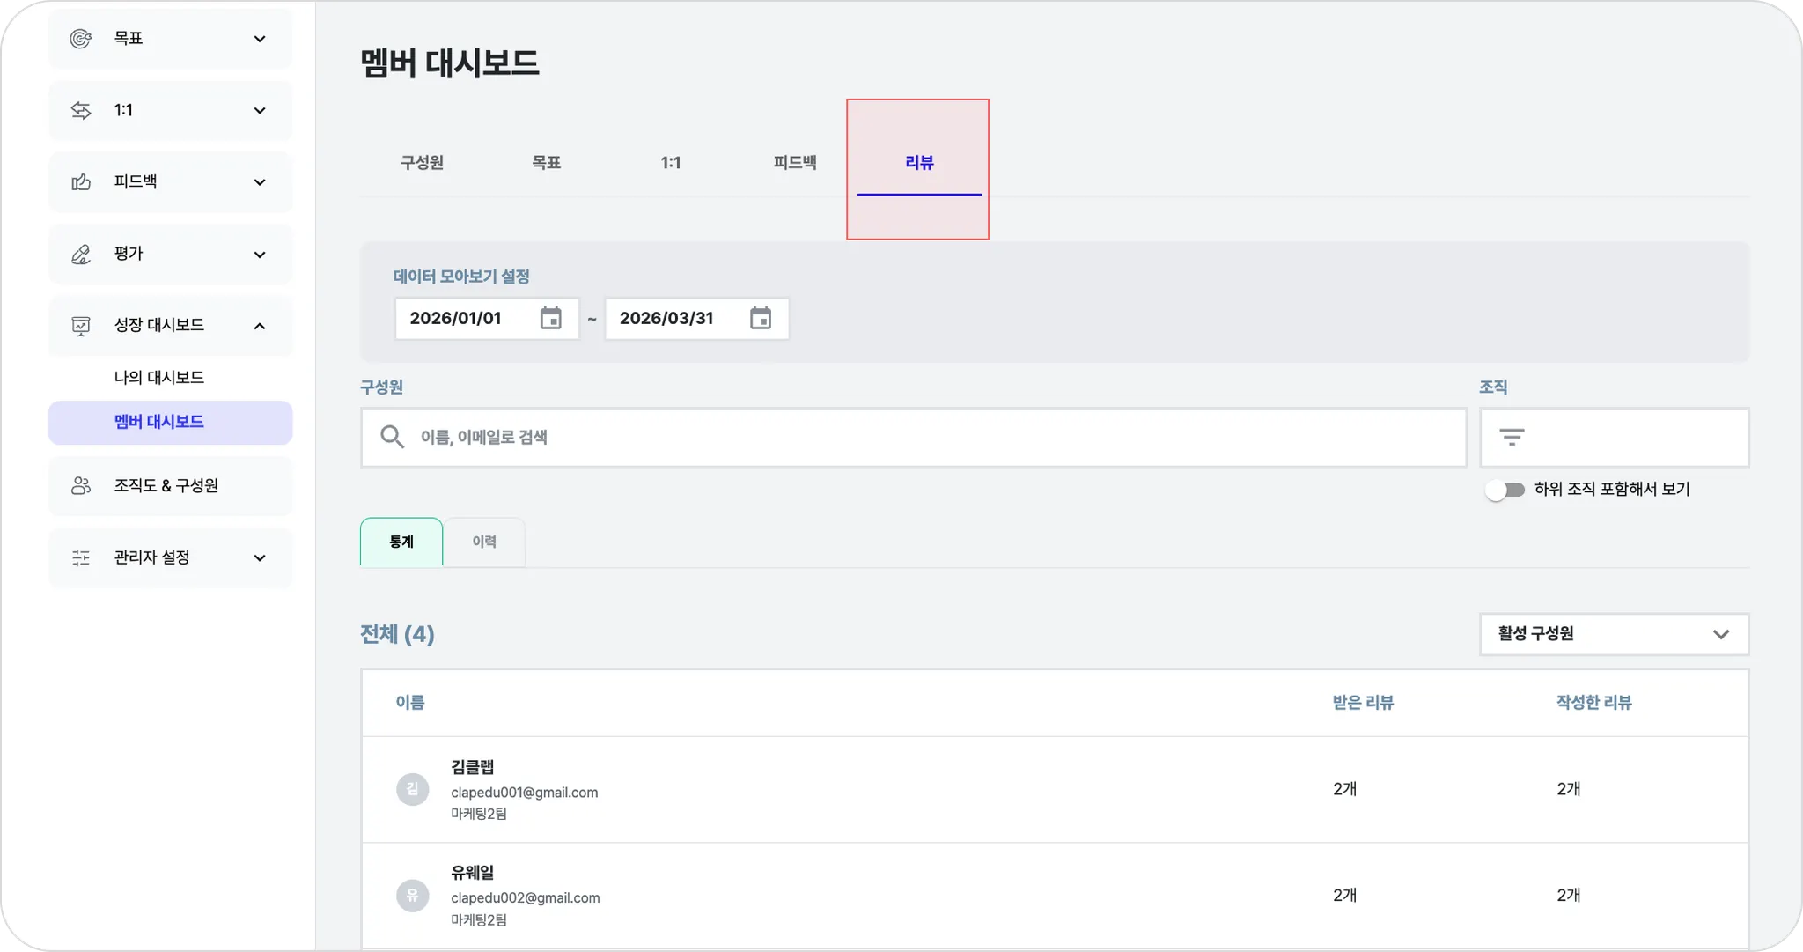Screen dimensions: 1803x952
Task: Click the 1:1 arrows sidebar icon
Action: coord(81,110)
